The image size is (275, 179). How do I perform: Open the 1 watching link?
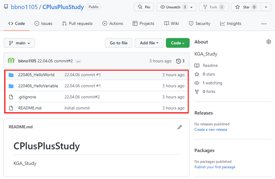coord(208,83)
